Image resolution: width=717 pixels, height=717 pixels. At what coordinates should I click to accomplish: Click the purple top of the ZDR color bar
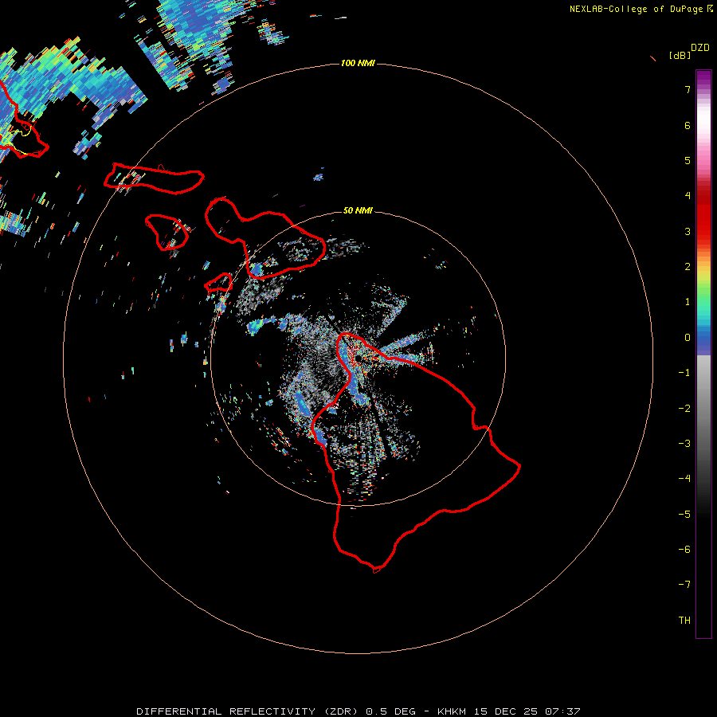tap(703, 78)
